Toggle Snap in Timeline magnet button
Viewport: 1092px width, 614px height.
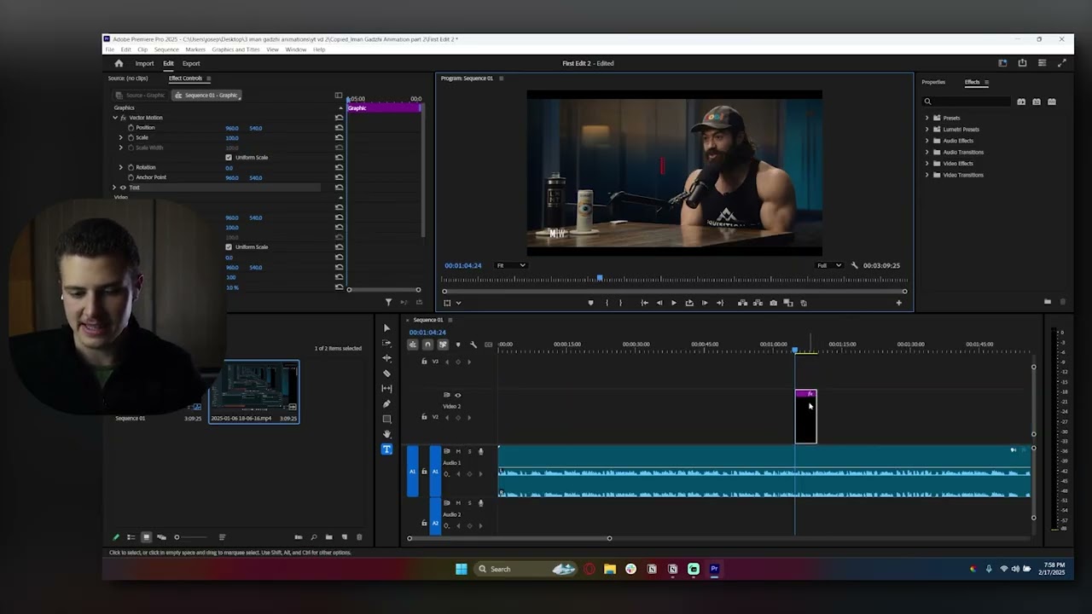(x=427, y=345)
